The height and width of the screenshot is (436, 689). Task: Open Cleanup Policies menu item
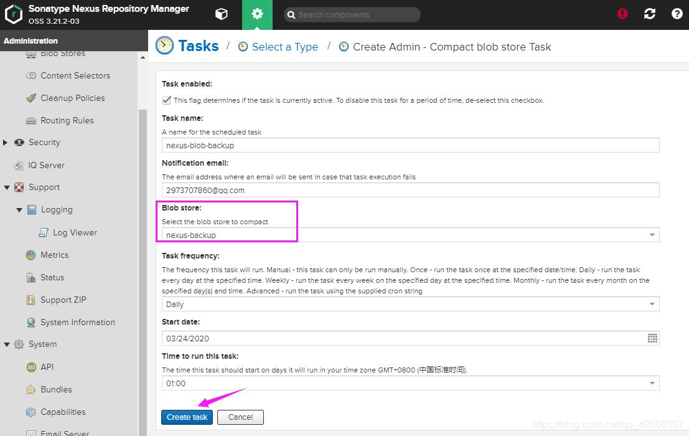pos(72,98)
